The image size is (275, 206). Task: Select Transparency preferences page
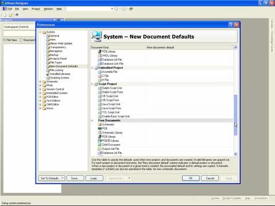(58, 47)
